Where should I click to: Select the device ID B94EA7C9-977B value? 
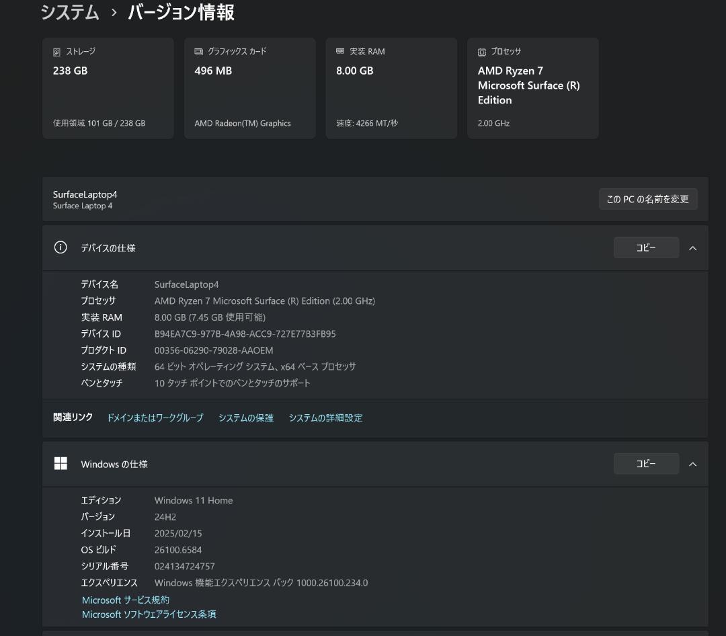pos(245,334)
